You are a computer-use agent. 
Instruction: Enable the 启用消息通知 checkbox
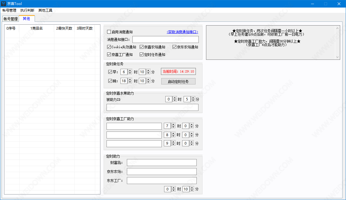coord(109,32)
